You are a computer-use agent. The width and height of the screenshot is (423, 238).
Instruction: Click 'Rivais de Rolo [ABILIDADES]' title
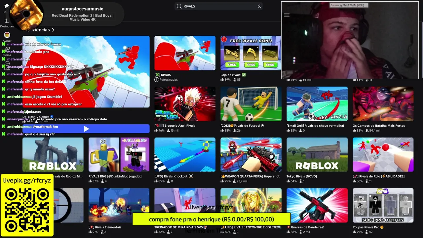(x=378, y=176)
